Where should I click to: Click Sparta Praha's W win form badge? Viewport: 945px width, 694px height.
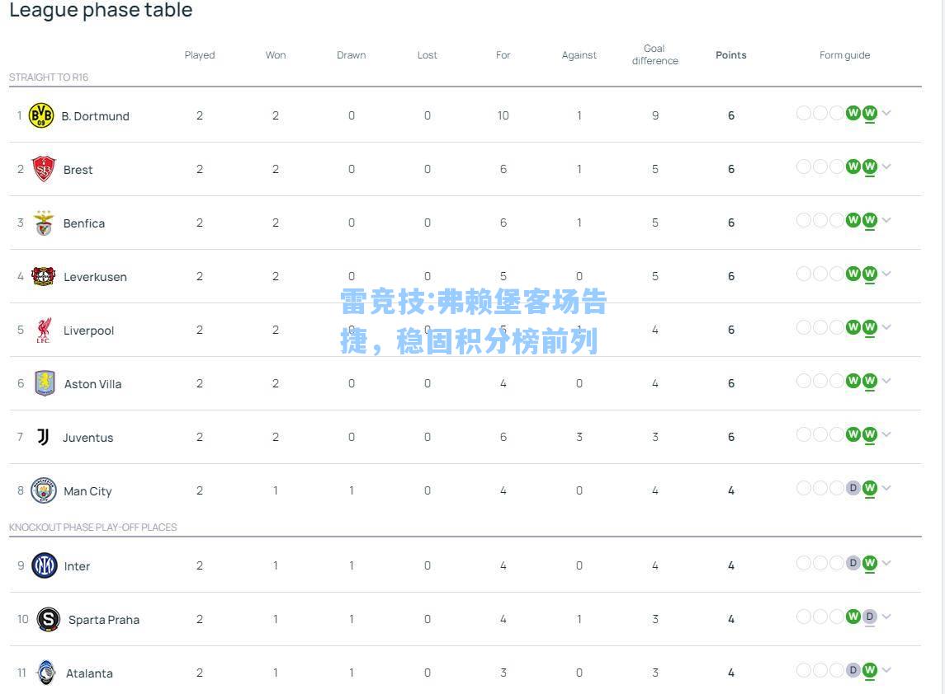pos(853,617)
